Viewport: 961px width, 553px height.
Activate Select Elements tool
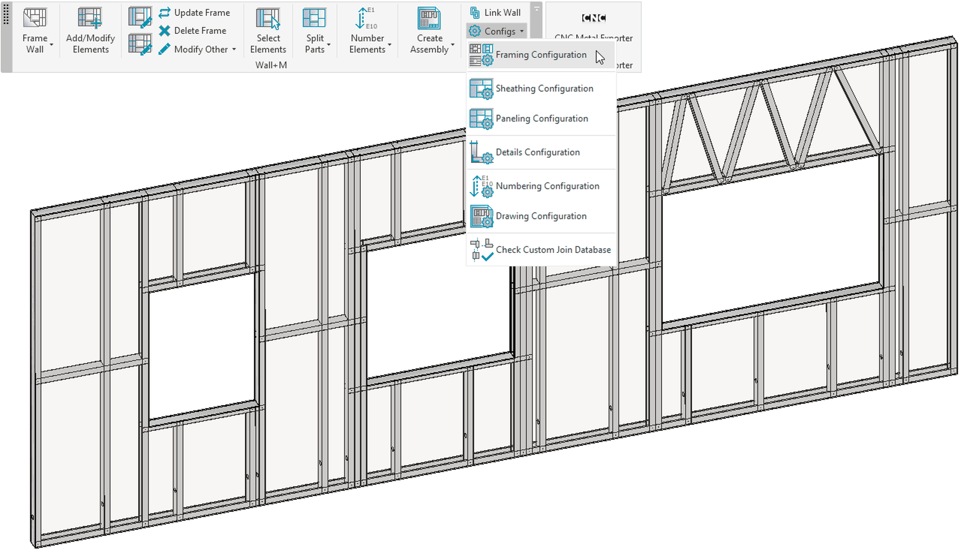[x=268, y=18]
